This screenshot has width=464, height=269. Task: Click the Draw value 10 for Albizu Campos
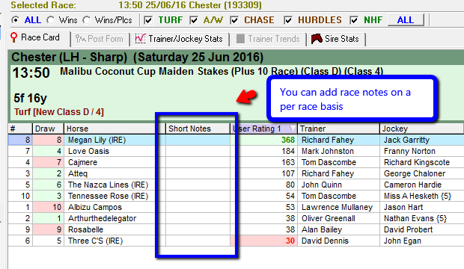tap(57, 207)
